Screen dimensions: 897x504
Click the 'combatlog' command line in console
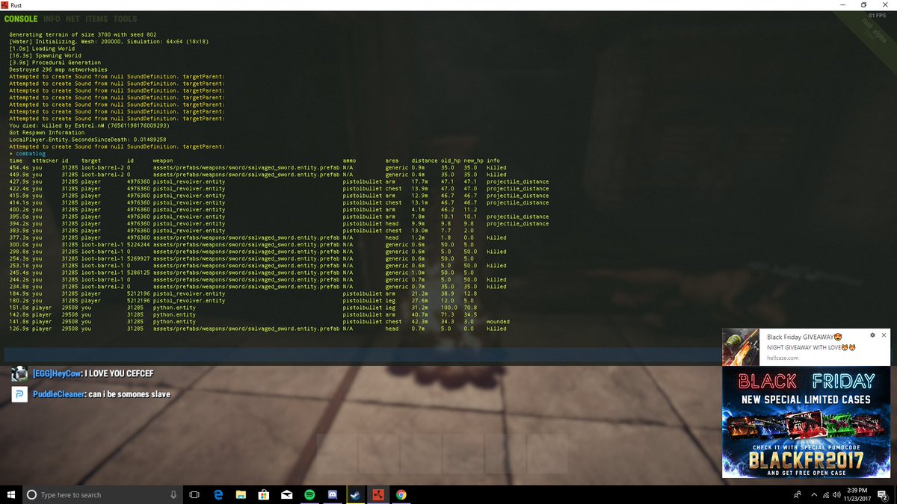[30, 154]
